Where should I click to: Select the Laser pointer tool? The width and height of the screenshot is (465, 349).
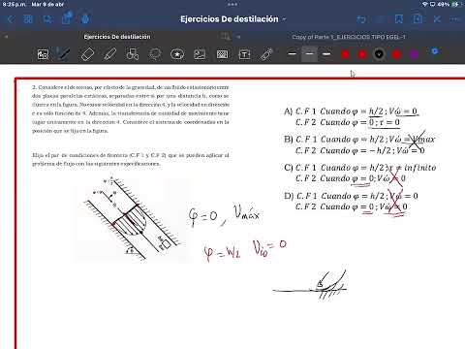click(266, 54)
